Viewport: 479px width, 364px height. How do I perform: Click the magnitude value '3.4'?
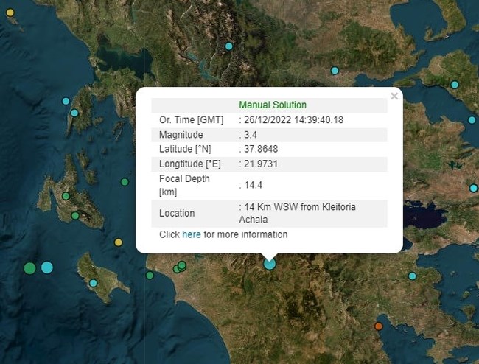click(251, 135)
